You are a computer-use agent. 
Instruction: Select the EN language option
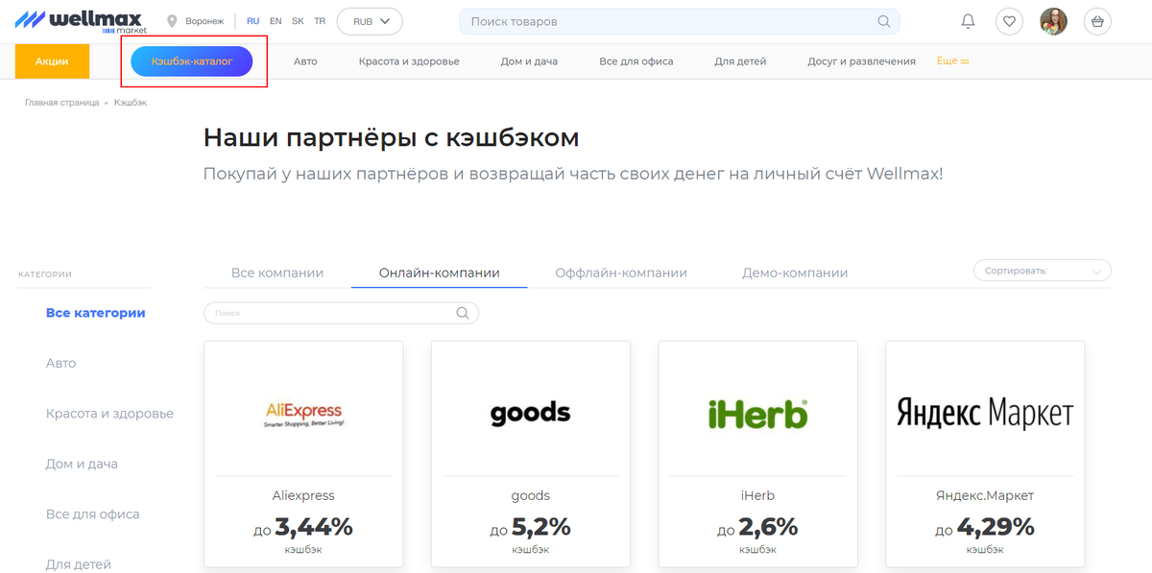pos(275,20)
